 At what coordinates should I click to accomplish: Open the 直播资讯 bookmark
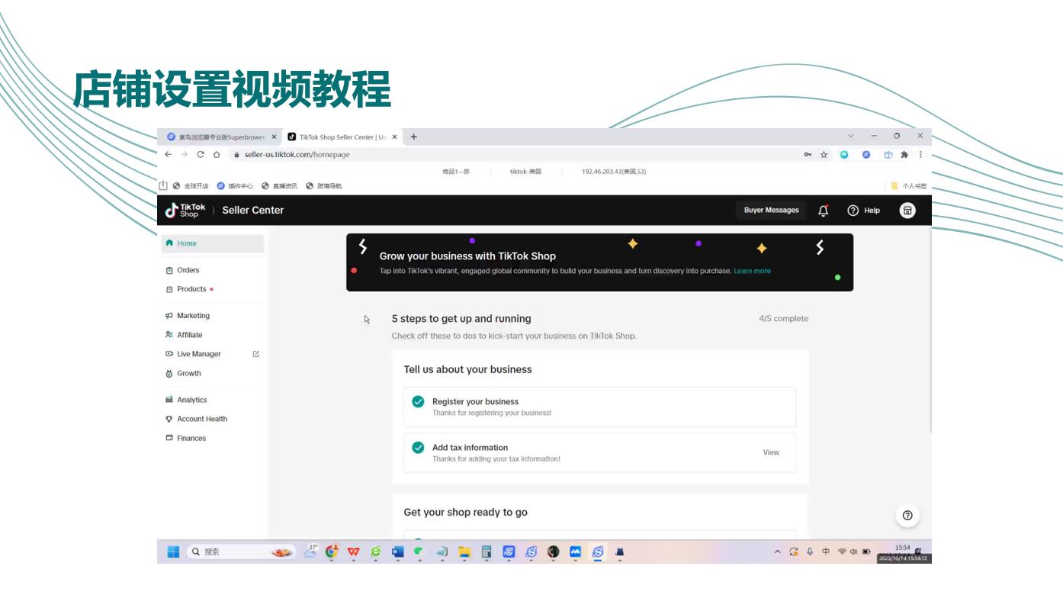pyautogui.click(x=279, y=185)
